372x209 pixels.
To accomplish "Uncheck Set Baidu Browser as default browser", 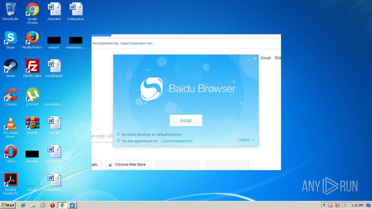I will [118, 134].
